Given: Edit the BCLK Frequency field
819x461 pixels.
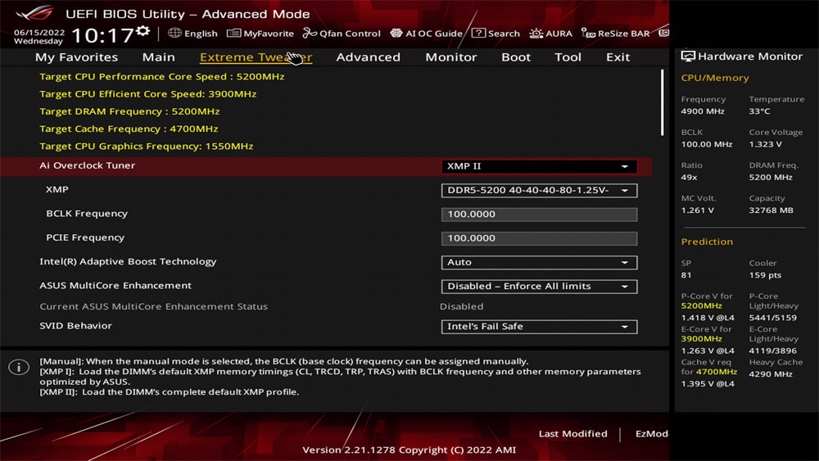Looking at the screenshot, I should pyautogui.click(x=539, y=214).
